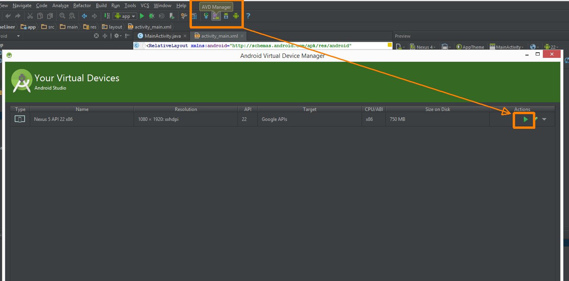Open the Navigate menu
Image resolution: width=569 pixels, height=281 pixels.
(22, 6)
